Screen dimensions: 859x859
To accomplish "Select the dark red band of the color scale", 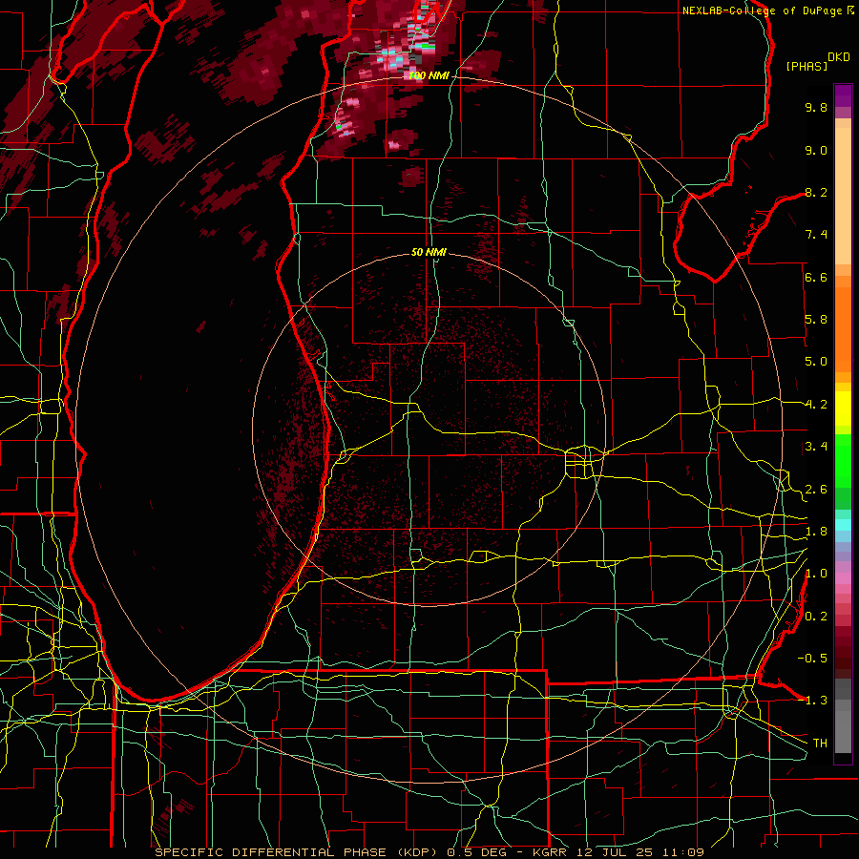I will tap(843, 652).
